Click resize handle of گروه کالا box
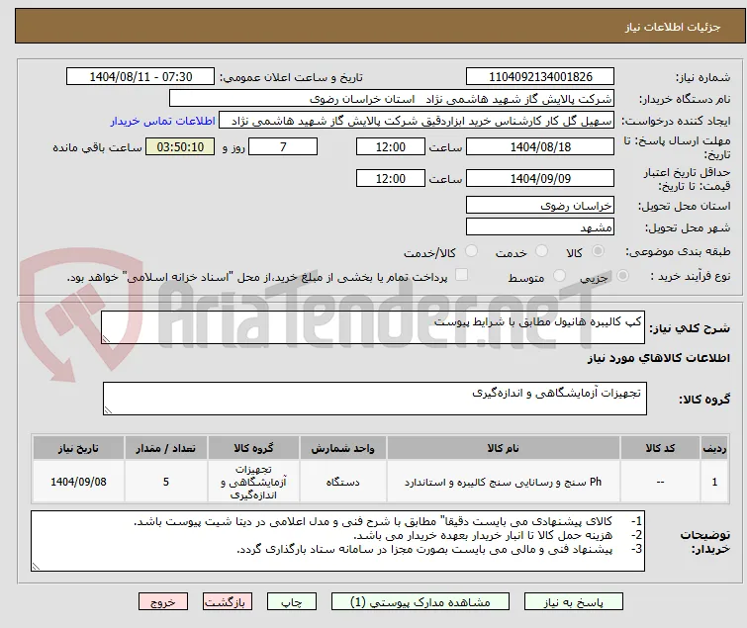 click(108, 410)
